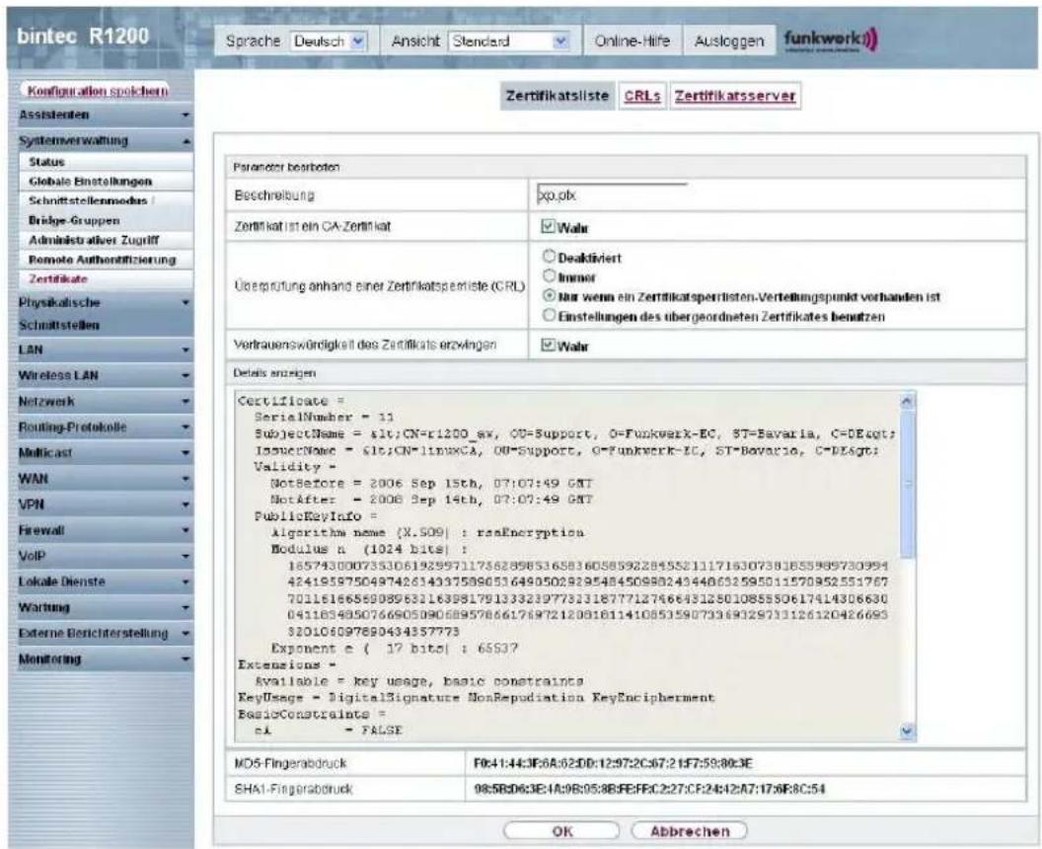Viewport: 1042px width, 849px height.
Task: Click the 'Parameter bearbeiten' header
Action: (x=286, y=168)
